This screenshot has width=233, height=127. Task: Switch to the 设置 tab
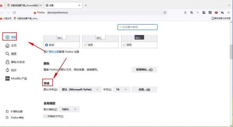coord(63,5)
